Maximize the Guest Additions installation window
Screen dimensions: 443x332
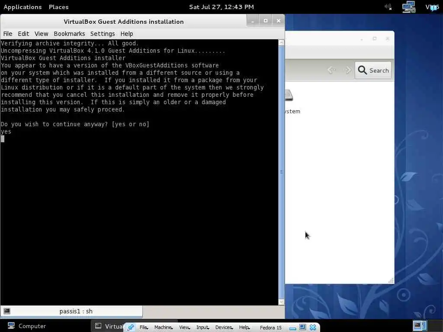coord(266,21)
